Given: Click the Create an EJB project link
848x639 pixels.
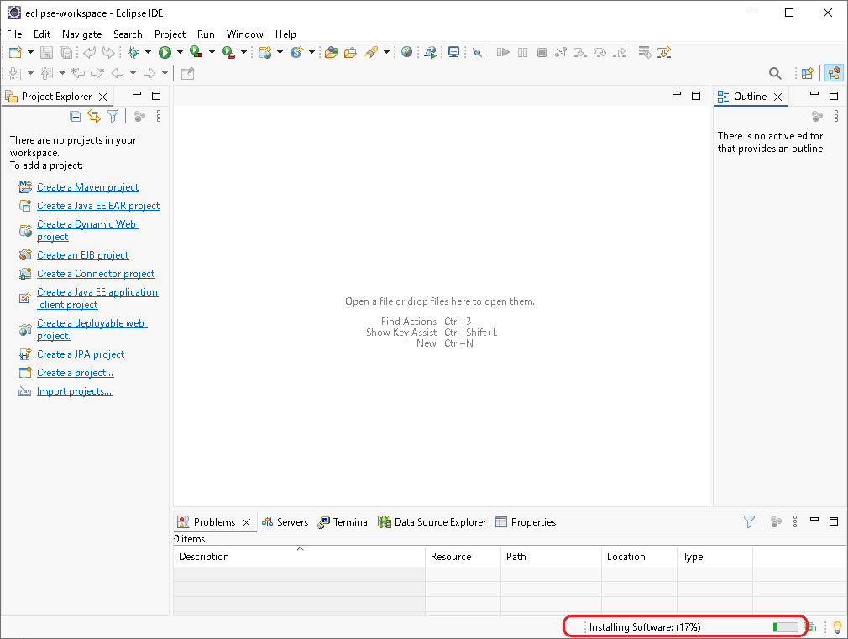Looking at the screenshot, I should [83, 255].
